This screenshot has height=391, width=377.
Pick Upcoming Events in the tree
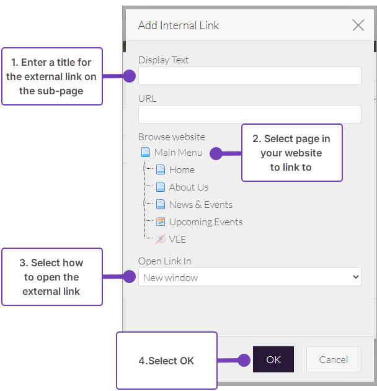click(205, 222)
